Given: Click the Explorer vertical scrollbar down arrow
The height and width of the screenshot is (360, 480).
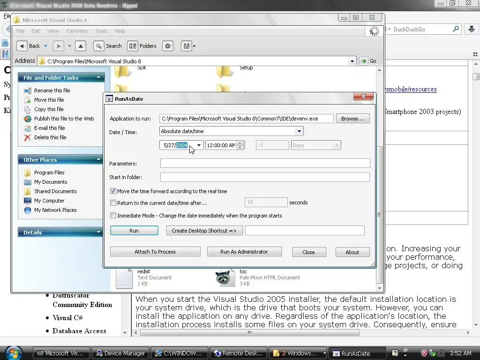Looking at the screenshot, I should click(x=380, y=288).
